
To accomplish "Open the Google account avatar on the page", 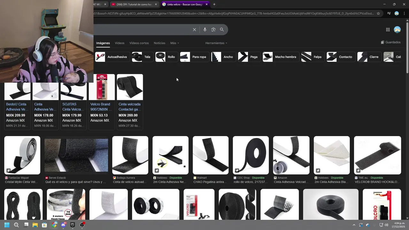I will tap(397, 30).
